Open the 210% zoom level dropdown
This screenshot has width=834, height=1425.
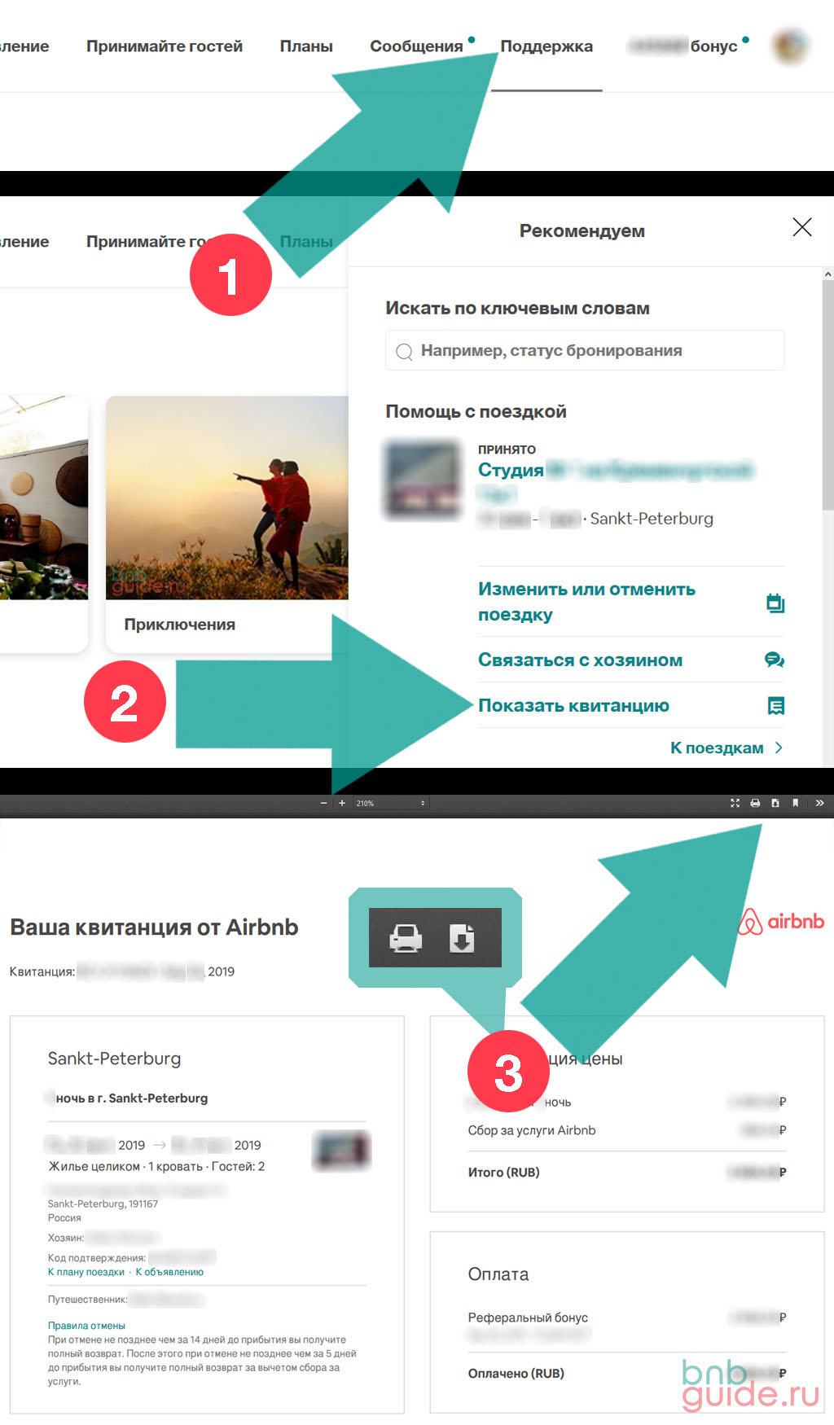pos(390,803)
